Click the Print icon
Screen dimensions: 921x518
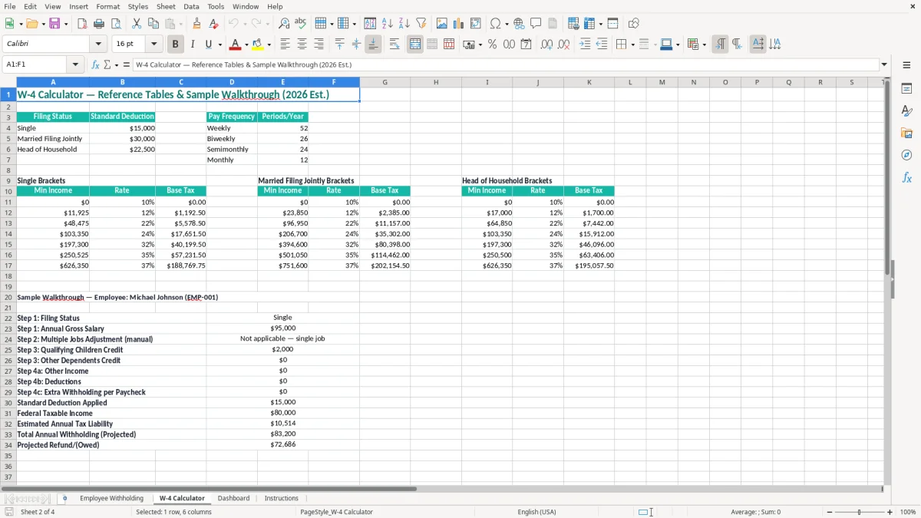click(x=99, y=24)
